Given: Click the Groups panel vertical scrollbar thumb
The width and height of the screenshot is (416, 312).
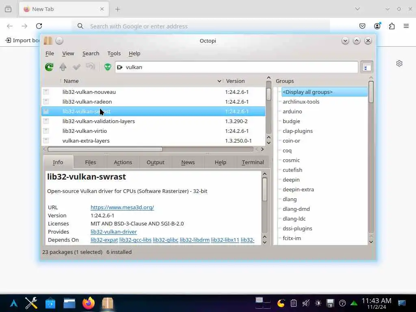Looking at the screenshot, I should point(371,92).
